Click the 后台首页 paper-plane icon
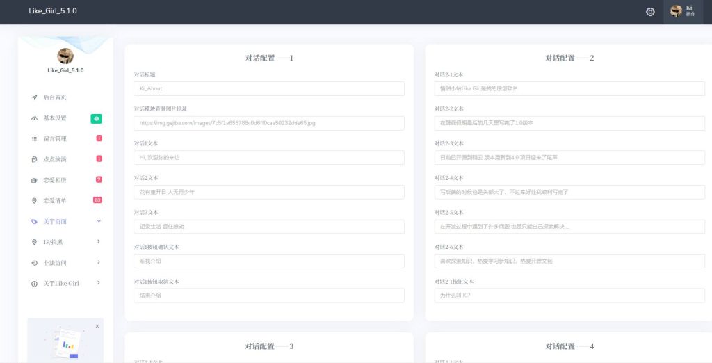Image resolution: width=712 pixels, height=363 pixels. pos(35,97)
